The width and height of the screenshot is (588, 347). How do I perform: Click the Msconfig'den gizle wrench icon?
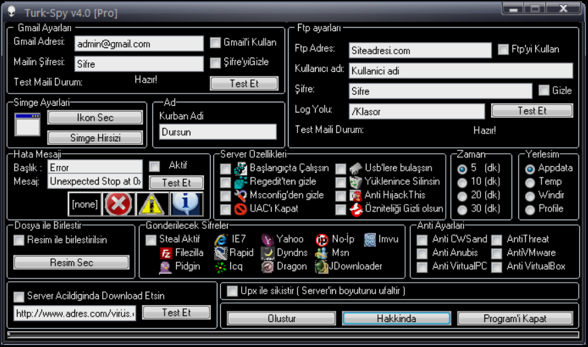click(x=240, y=195)
